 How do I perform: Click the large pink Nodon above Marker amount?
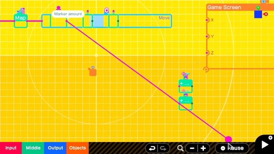point(58,8)
